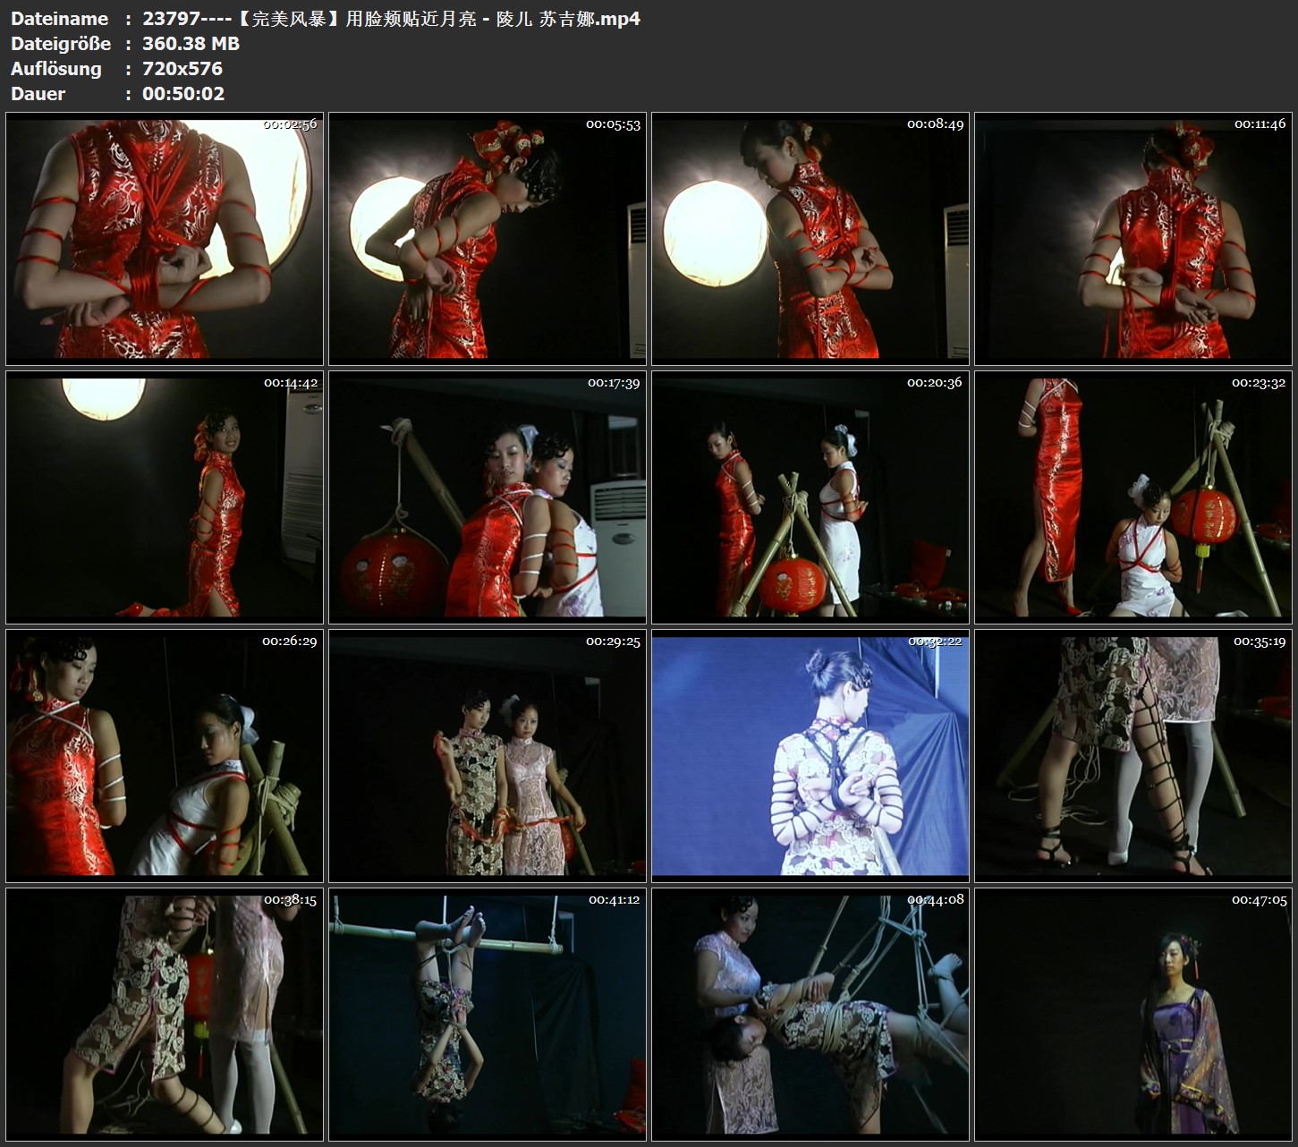The width and height of the screenshot is (1298, 1147).
Task: Select the 00:26:29 thumbnail
Action: (165, 755)
